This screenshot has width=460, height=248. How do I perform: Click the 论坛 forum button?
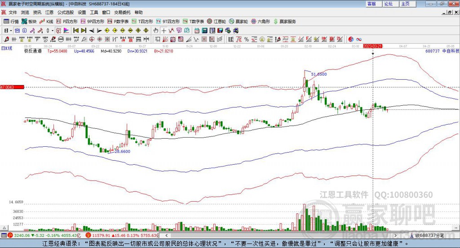391,4
